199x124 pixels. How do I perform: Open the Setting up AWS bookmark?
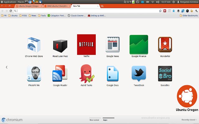pyautogui.click(x=97, y=15)
